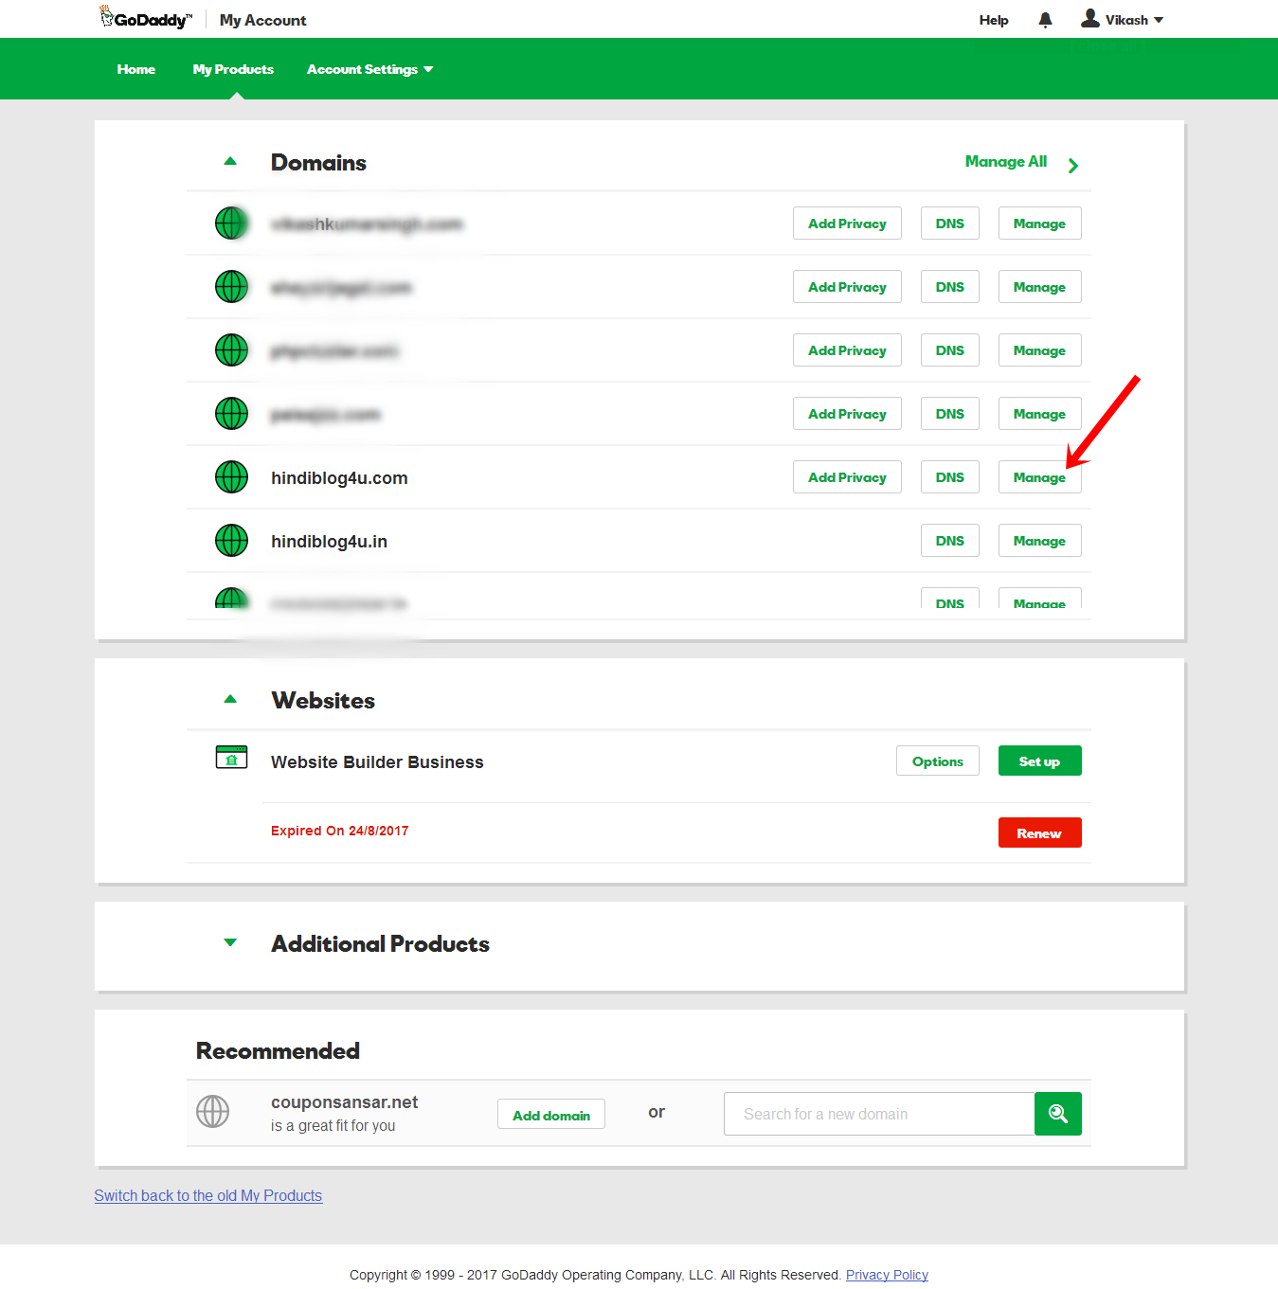Click the gray globe next to couponsansar.net
The image size is (1278, 1289).
213,1112
